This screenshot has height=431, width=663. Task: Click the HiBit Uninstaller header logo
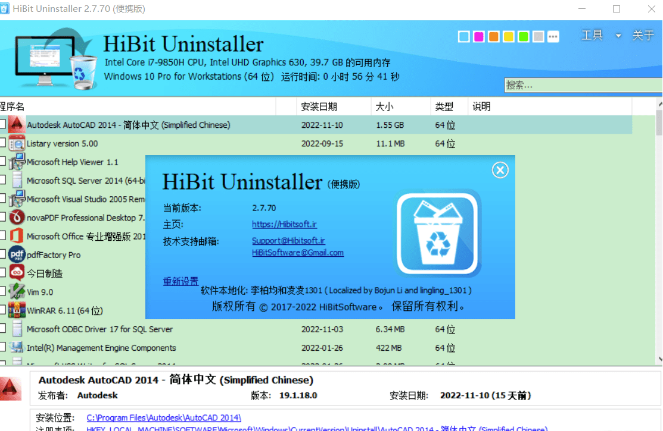(55, 59)
